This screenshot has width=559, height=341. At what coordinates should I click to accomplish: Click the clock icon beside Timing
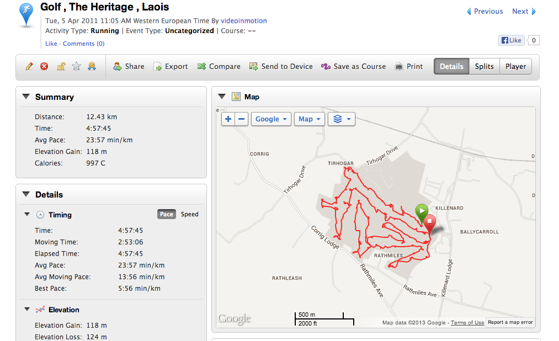click(x=40, y=215)
